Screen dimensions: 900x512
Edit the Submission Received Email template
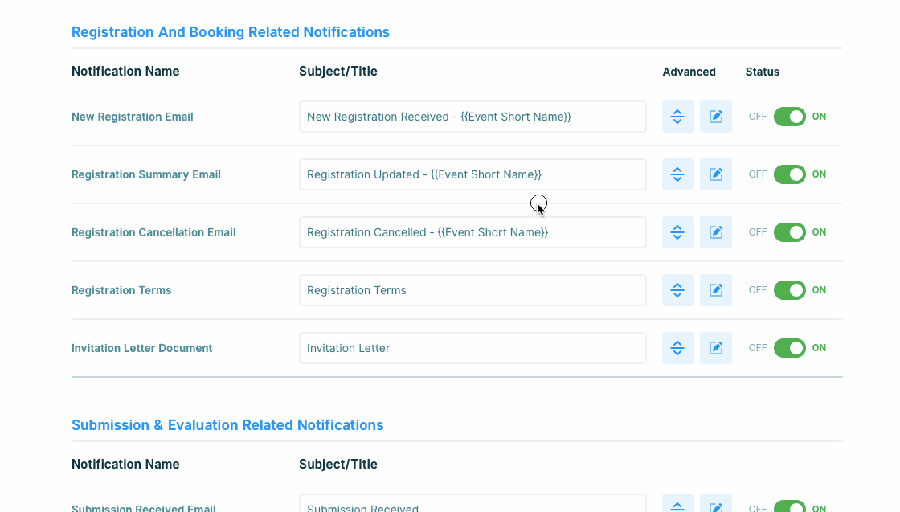pyautogui.click(x=715, y=506)
